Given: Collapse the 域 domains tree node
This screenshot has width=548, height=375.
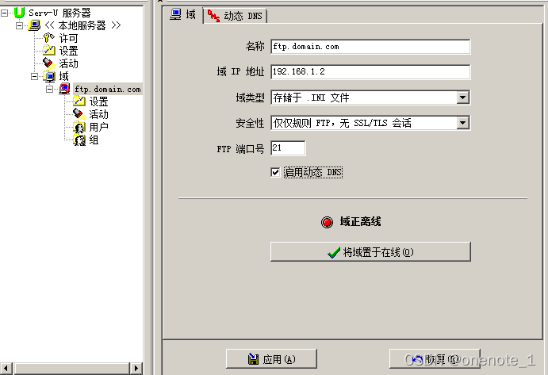Looking at the screenshot, I should click(x=34, y=76).
